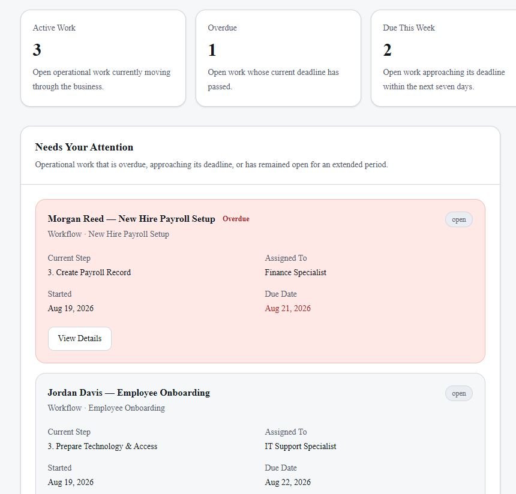Click '3. Prepare Technology & Access' step
Screen dimensions: 516x494
103,446
